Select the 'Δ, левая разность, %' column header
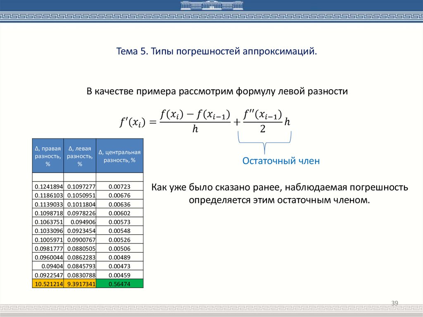Screen dimensions: 423x317 coord(80,156)
